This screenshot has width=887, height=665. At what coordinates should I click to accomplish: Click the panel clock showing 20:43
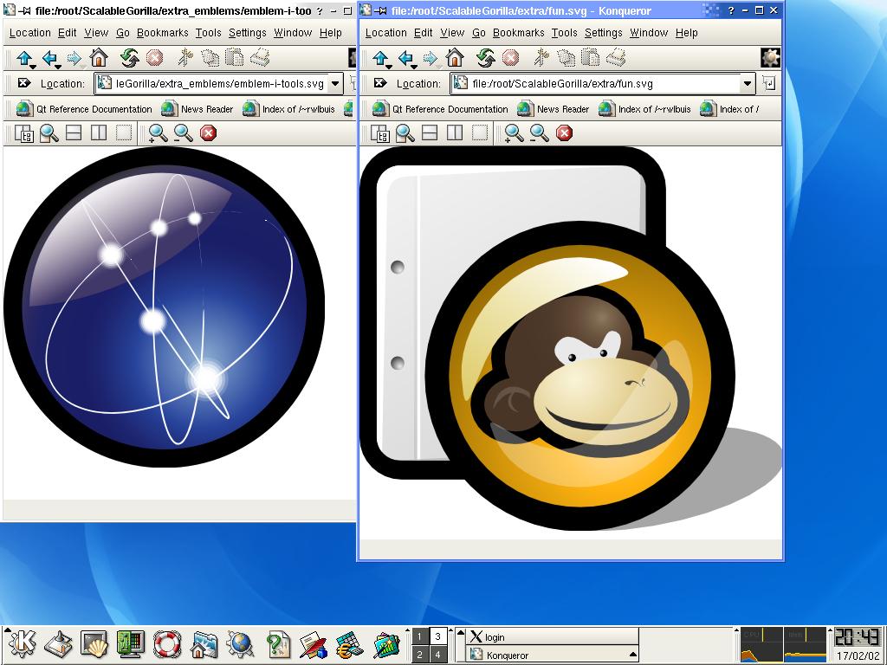858,636
